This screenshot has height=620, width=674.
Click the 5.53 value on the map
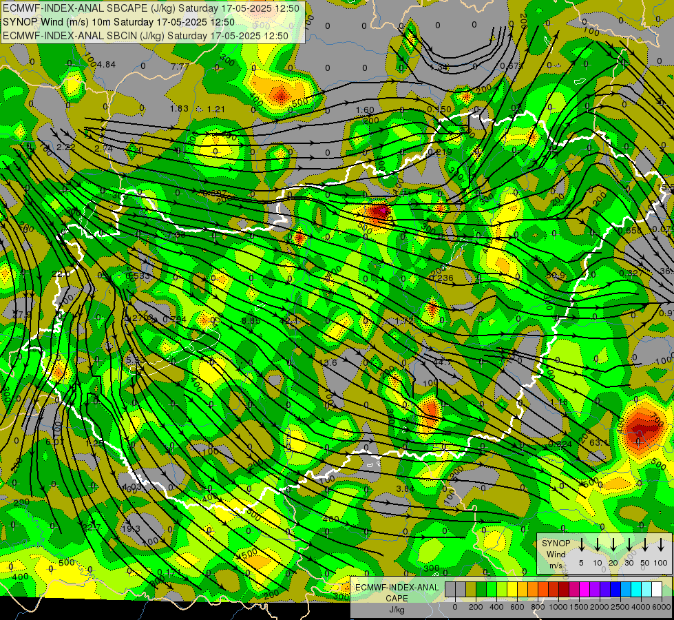point(136,360)
